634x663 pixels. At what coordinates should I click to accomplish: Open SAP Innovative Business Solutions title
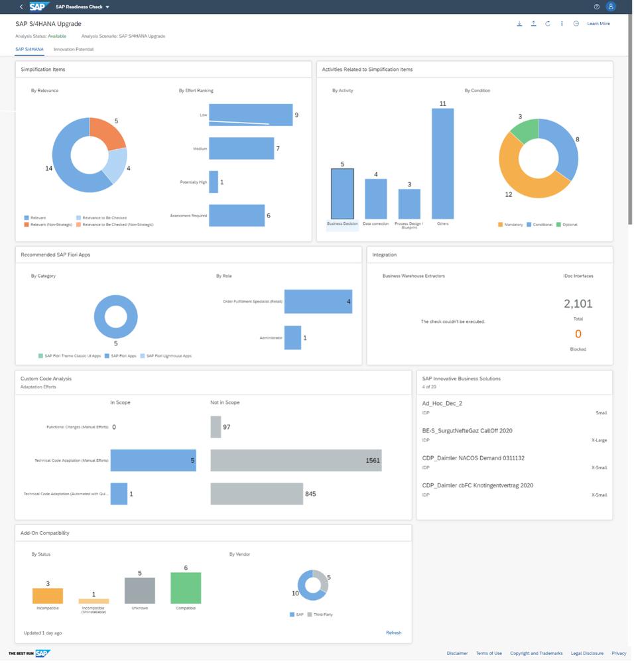pos(461,379)
